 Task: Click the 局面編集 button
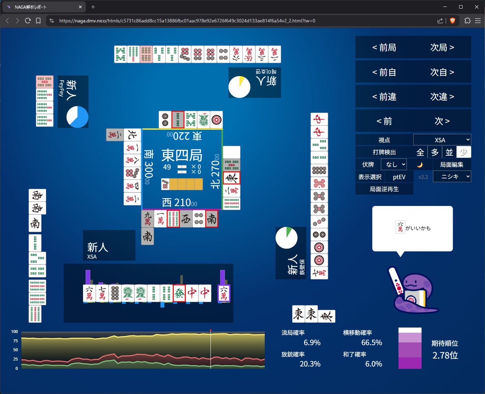pos(452,165)
